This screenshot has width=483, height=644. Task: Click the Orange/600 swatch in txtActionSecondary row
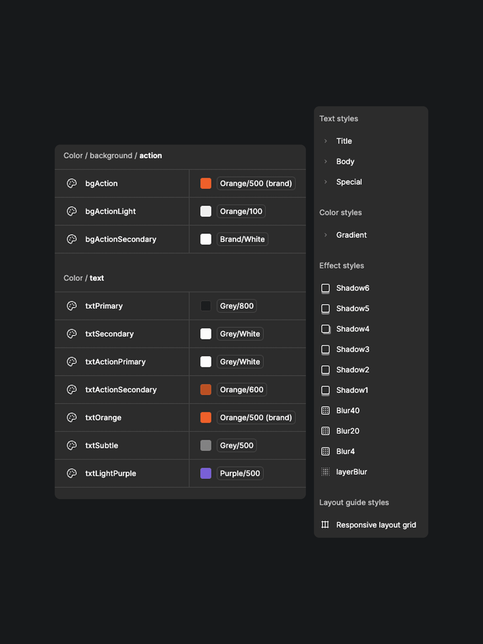coord(206,390)
